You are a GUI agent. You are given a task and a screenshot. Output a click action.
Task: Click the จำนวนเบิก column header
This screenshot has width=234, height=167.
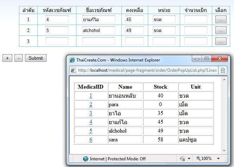(x=196, y=10)
